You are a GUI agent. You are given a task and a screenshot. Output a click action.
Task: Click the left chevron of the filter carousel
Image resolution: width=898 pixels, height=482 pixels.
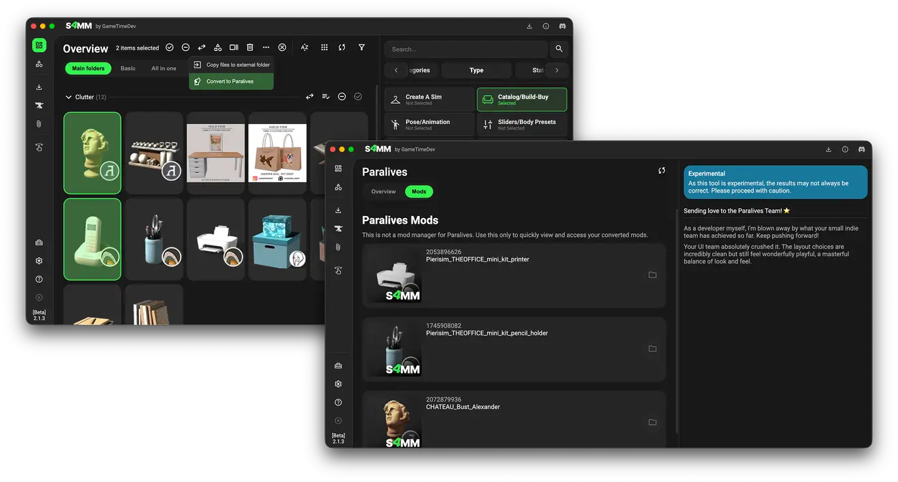[396, 70]
